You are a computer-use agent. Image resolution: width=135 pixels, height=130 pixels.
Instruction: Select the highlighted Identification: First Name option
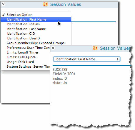[x=36, y=19]
